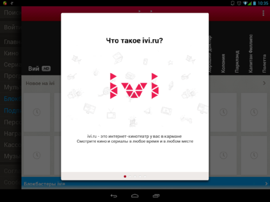270x202 pixels.
Task: Tap the screen rotation icon in status bar
Action: (233, 3)
